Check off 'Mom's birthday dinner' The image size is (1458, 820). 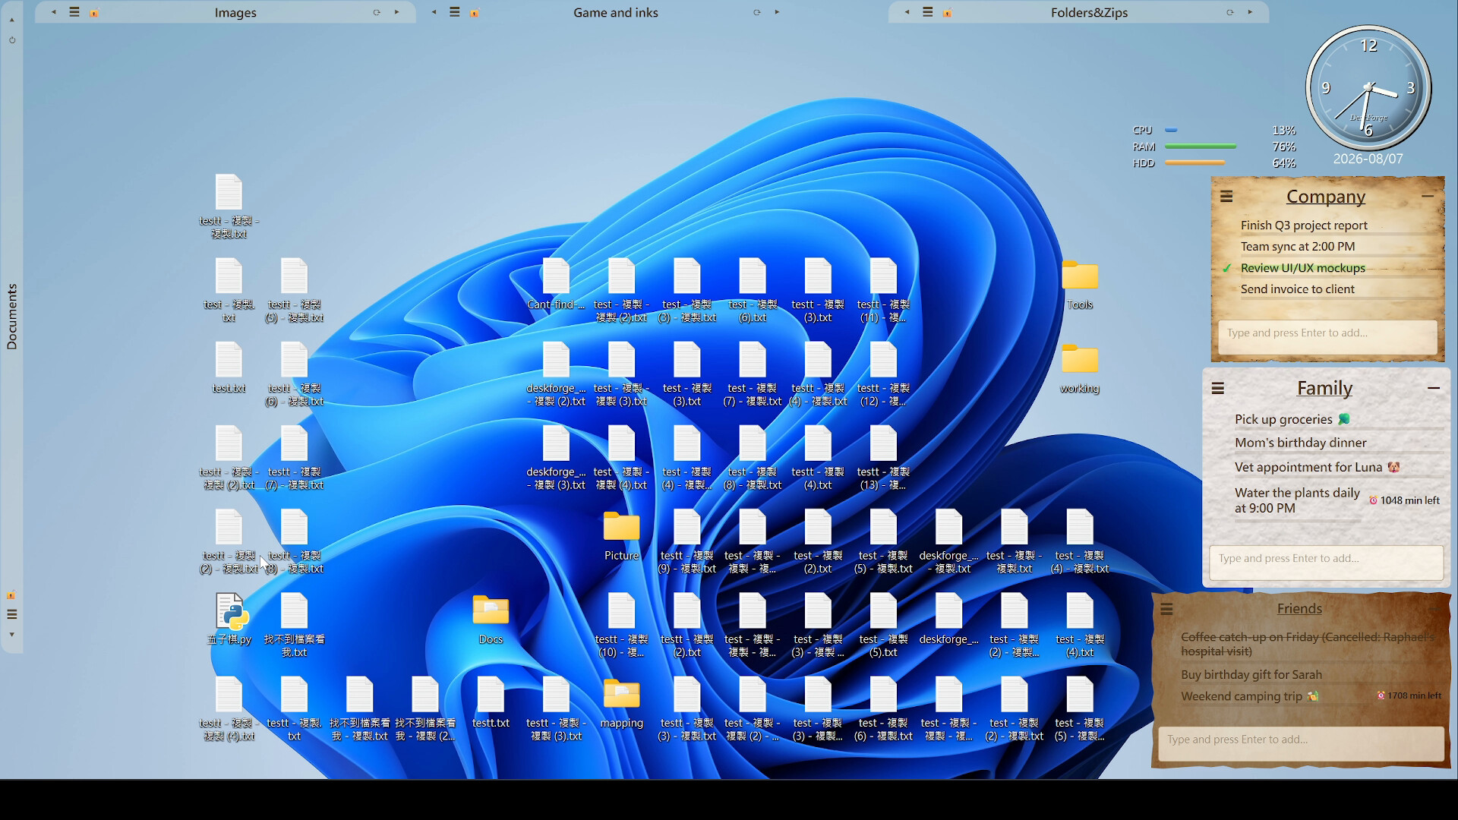click(1301, 443)
